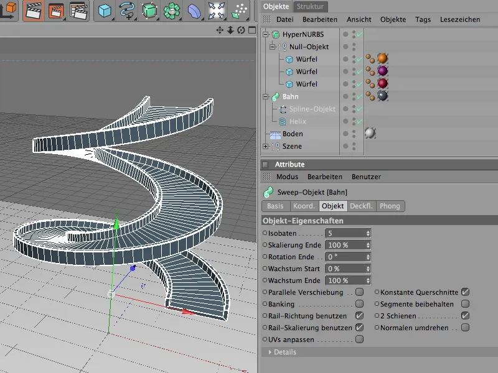This screenshot has height=373, width=498.
Task: Select the red material tag on third Würfel
Action: pyautogui.click(x=383, y=83)
